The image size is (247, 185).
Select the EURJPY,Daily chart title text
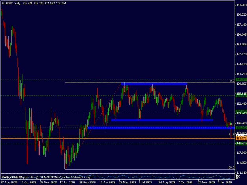pos(11,3)
